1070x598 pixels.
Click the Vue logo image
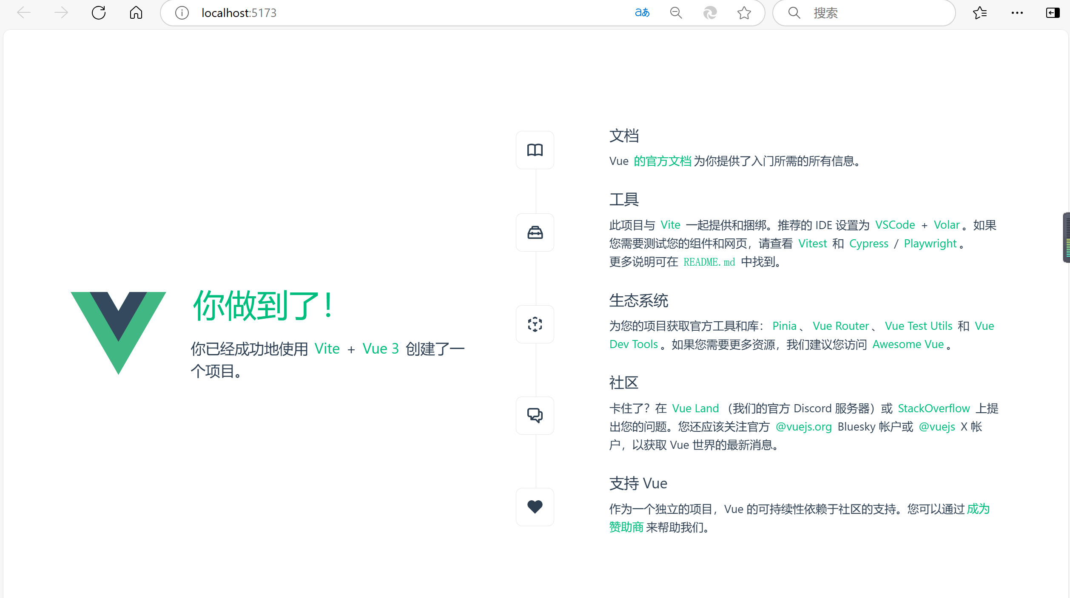coord(118,333)
